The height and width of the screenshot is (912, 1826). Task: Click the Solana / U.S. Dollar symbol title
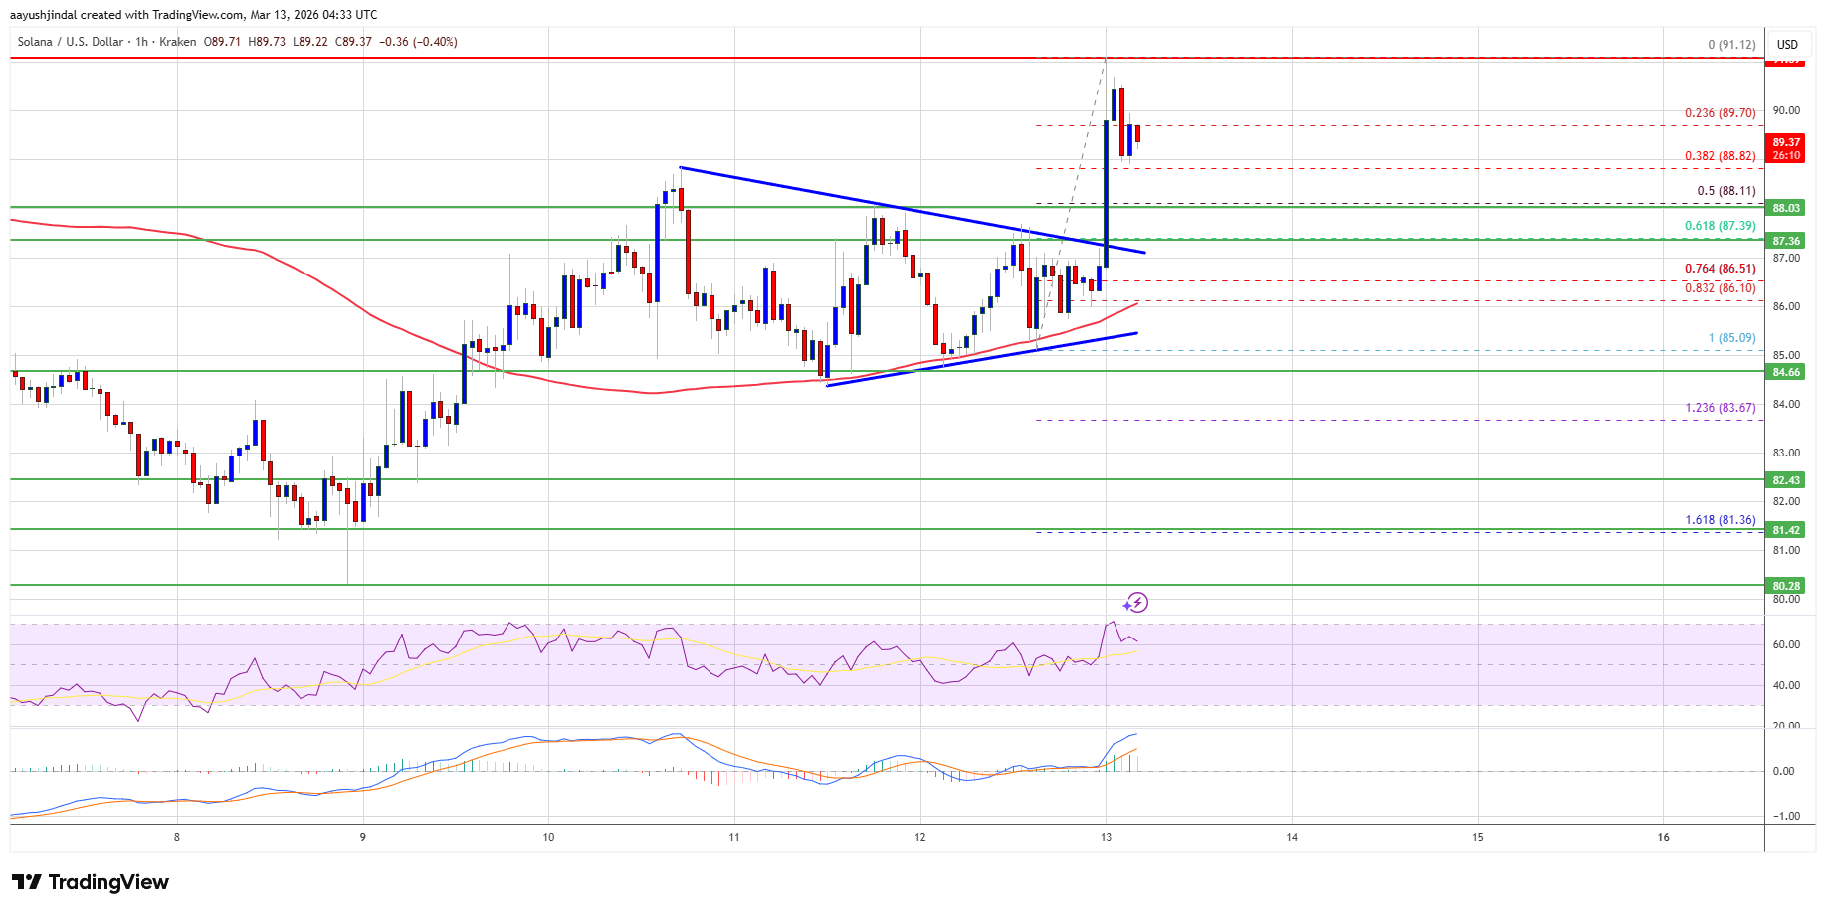click(x=71, y=42)
